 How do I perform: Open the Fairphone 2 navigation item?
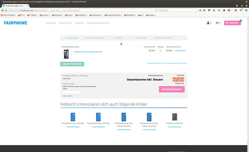pyautogui.click(x=65, y=23)
